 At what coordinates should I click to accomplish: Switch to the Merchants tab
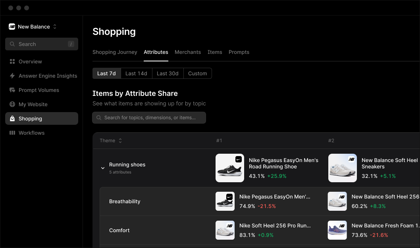pos(188,52)
